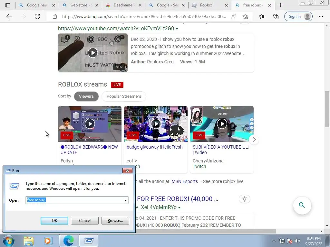Click the Foltyn streamer name
This screenshot has width=330, height=247.
click(66, 161)
